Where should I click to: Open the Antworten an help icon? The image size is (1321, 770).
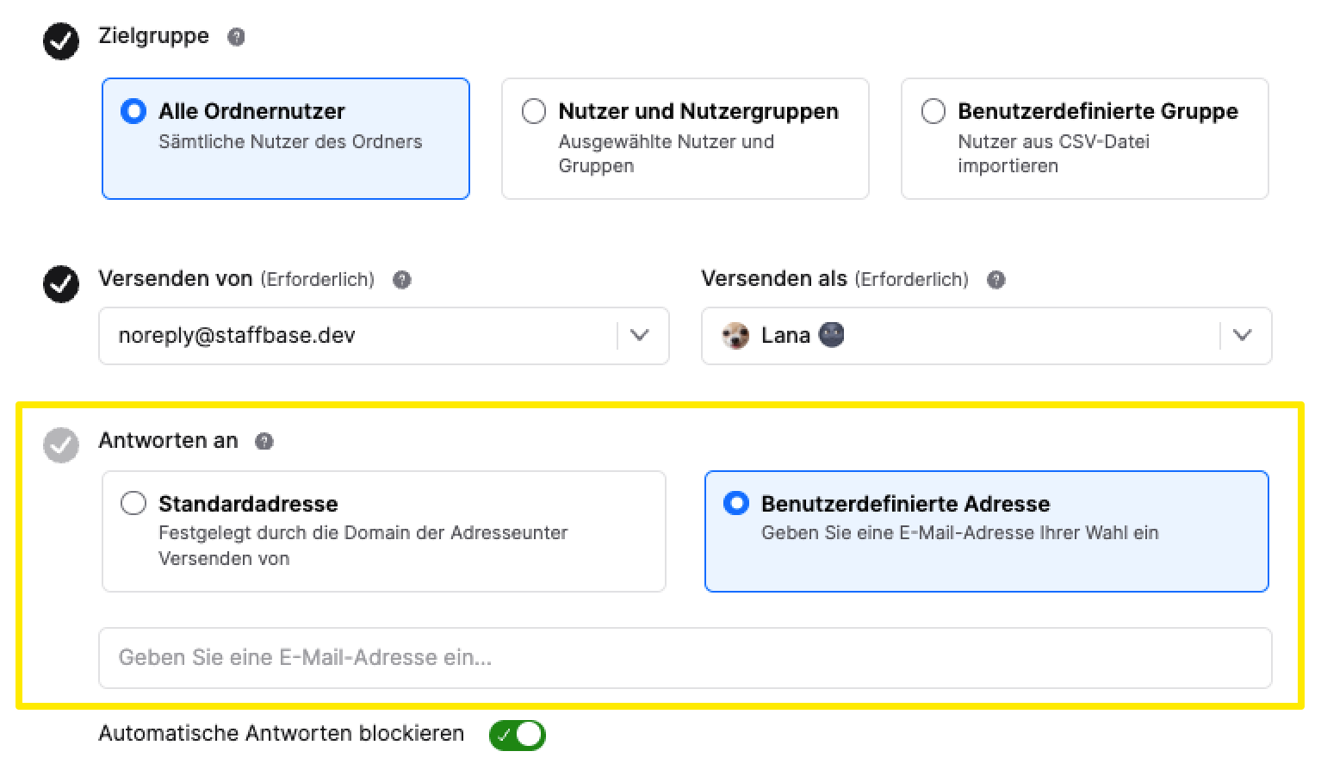(x=264, y=441)
